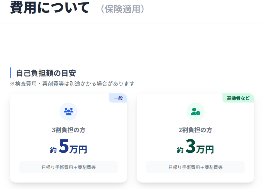The height and width of the screenshot is (189, 262).
Task: Click the green 万円 unit text
Action: 205,149
